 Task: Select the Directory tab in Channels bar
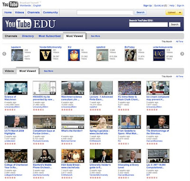click(28, 36)
